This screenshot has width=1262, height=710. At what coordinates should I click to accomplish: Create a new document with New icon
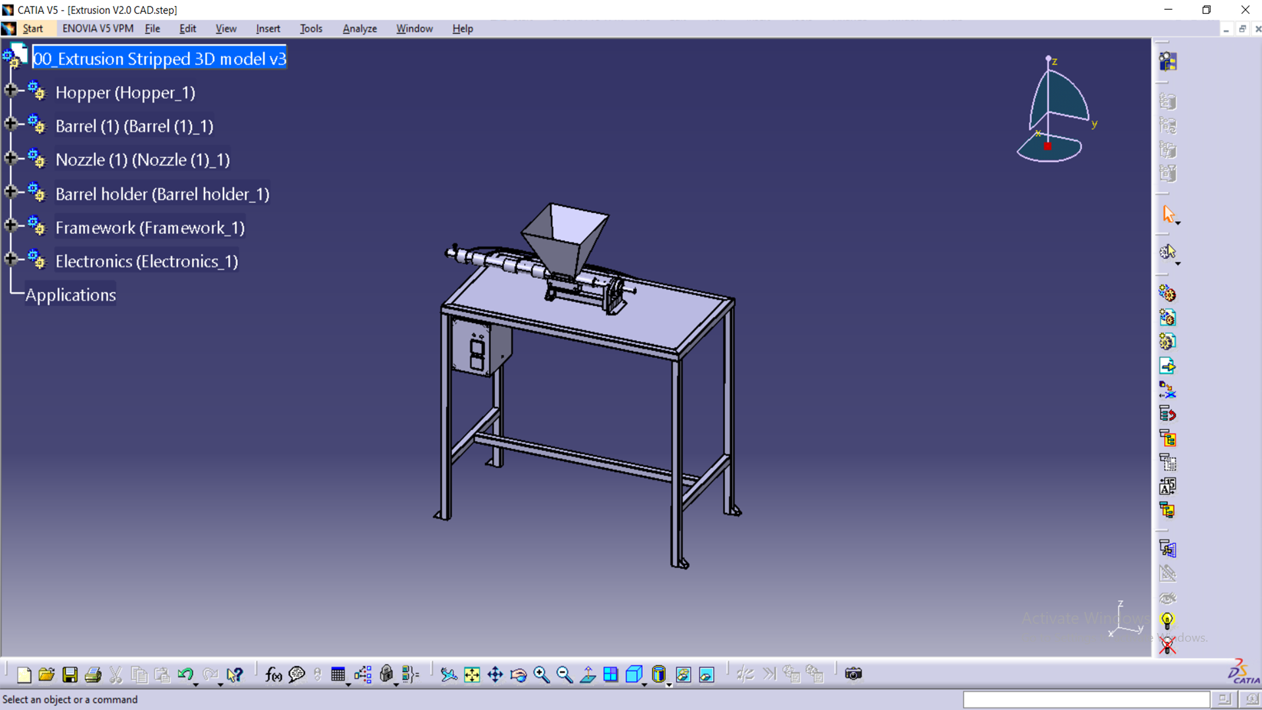coord(24,674)
